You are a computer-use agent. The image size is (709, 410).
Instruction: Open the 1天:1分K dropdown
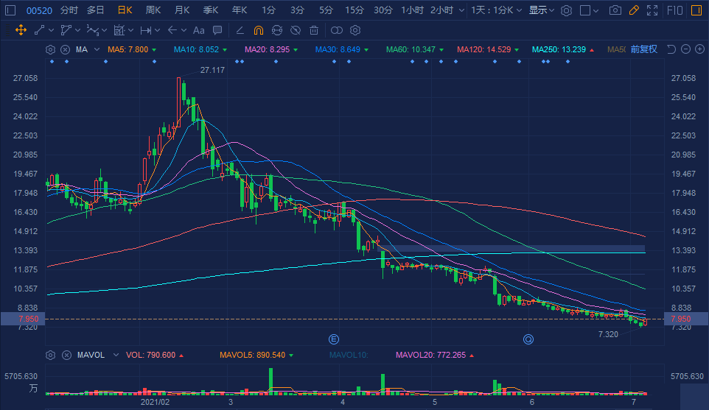pyautogui.click(x=496, y=10)
